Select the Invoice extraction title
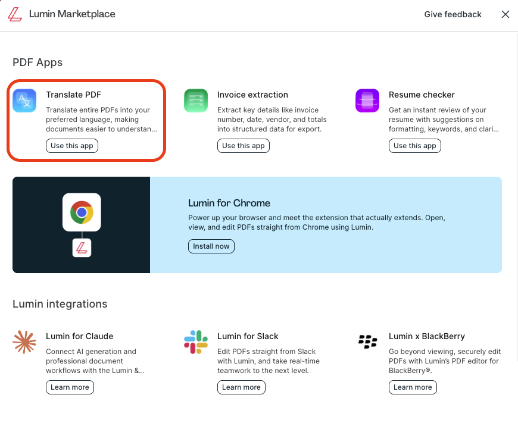Screen dimensions: 518x423 pyautogui.click(x=252, y=95)
